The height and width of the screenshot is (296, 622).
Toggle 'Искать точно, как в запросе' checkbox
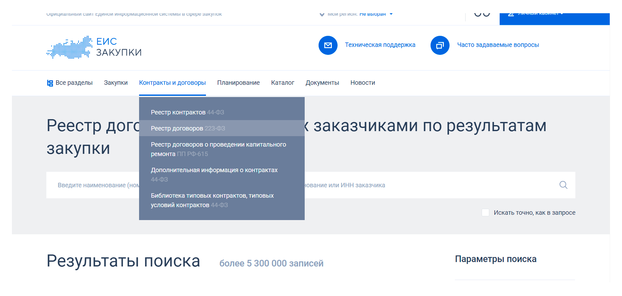point(485,212)
